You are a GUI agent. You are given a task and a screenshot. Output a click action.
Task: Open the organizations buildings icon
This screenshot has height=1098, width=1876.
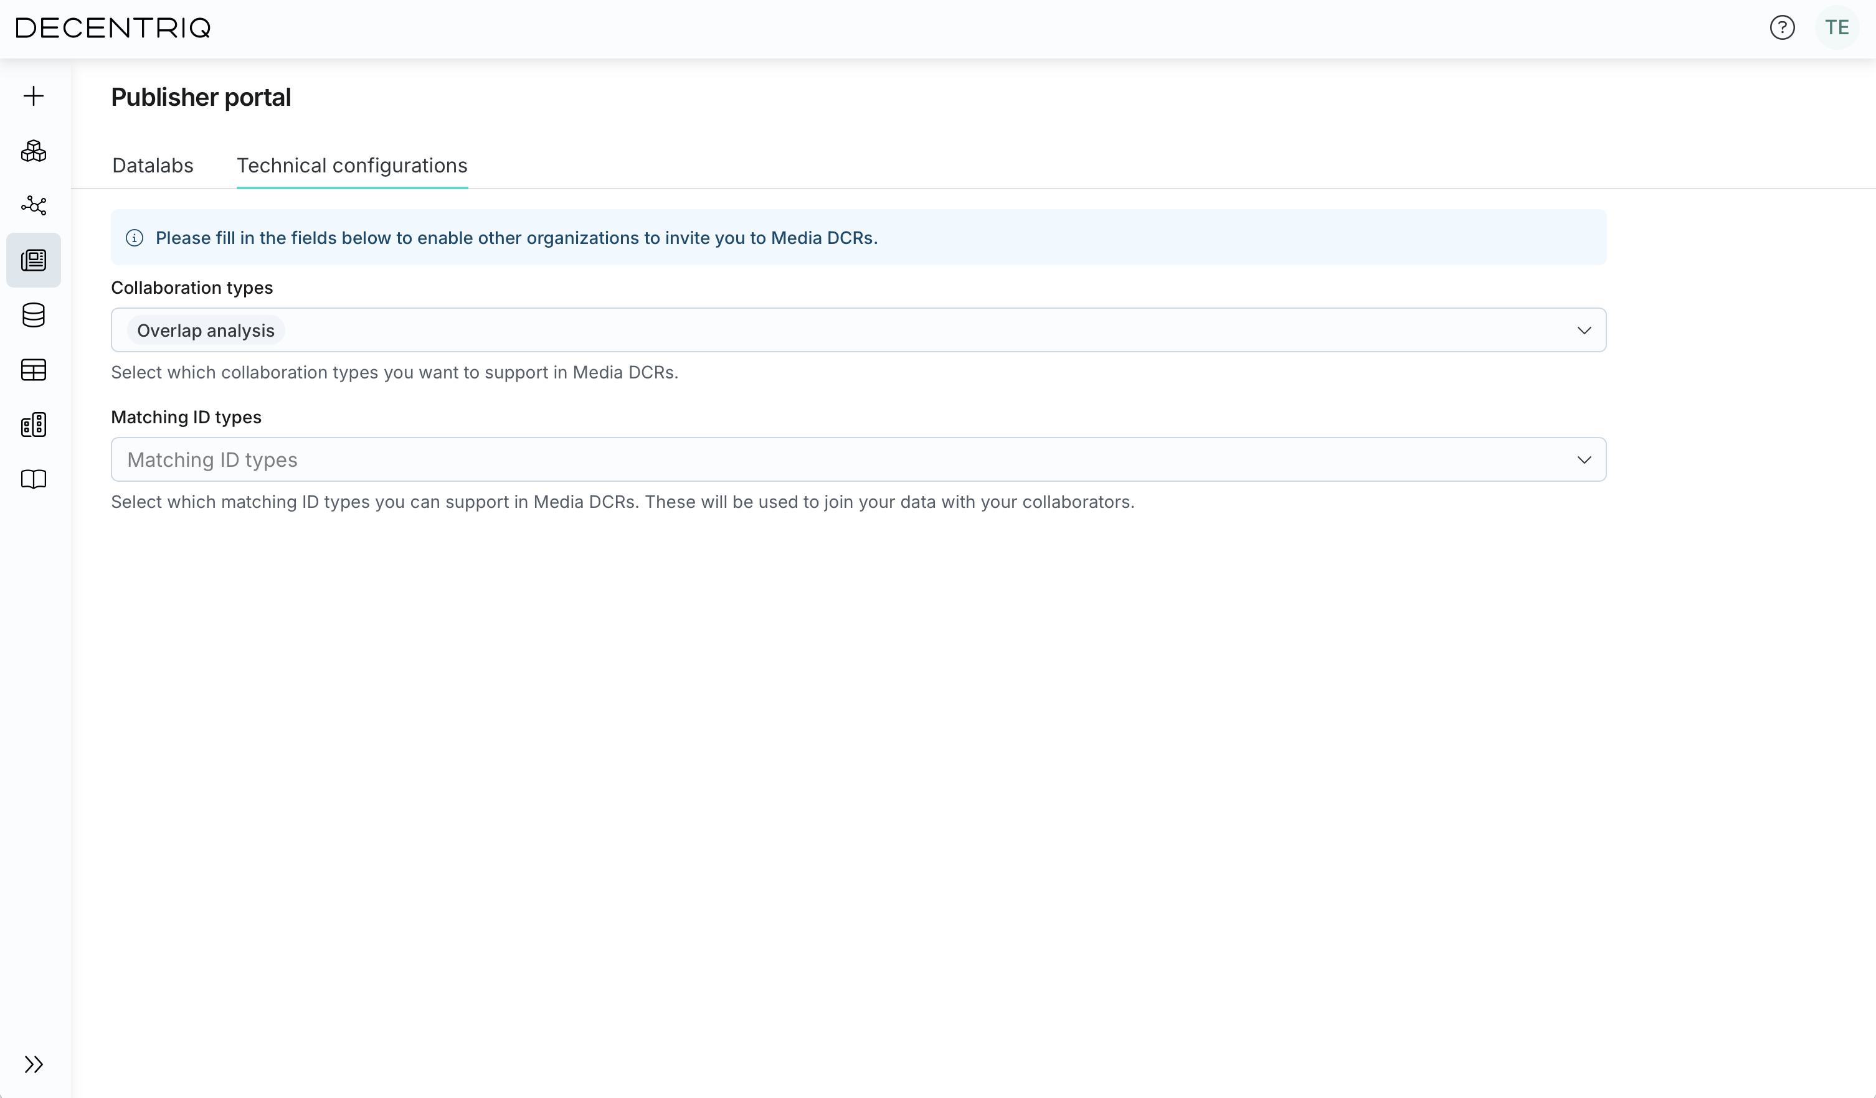[x=34, y=424]
